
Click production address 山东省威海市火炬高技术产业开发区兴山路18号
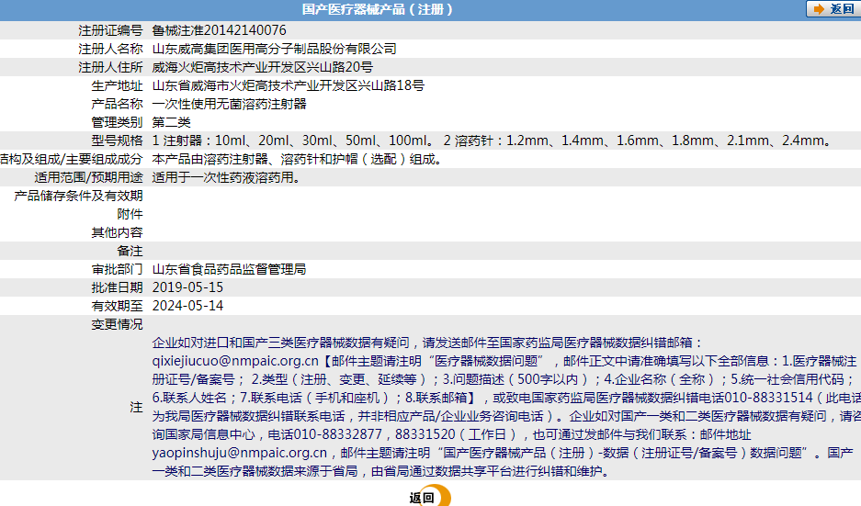pyautogui.click(x=289, y=85)
